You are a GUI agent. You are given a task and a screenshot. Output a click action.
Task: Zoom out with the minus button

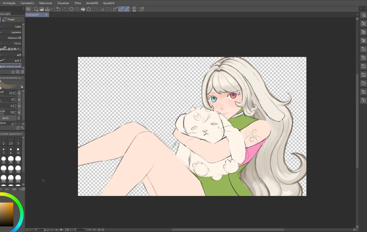(52, 230)
